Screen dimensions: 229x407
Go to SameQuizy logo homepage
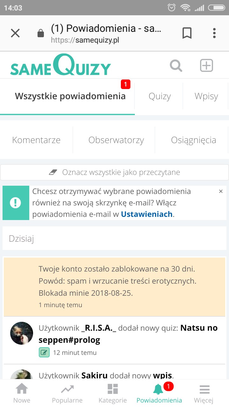[x=60, y=66]
